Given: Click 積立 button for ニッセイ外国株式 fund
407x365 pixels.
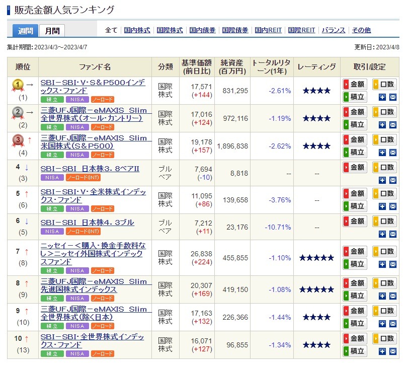Looking at the screenshot, I should [x=355, y=264].
